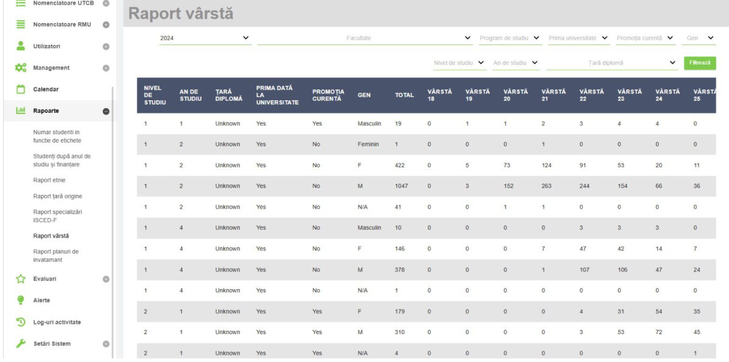
Task: Click the Alerte lightbulb icon
Action: (x=21, y=300)
